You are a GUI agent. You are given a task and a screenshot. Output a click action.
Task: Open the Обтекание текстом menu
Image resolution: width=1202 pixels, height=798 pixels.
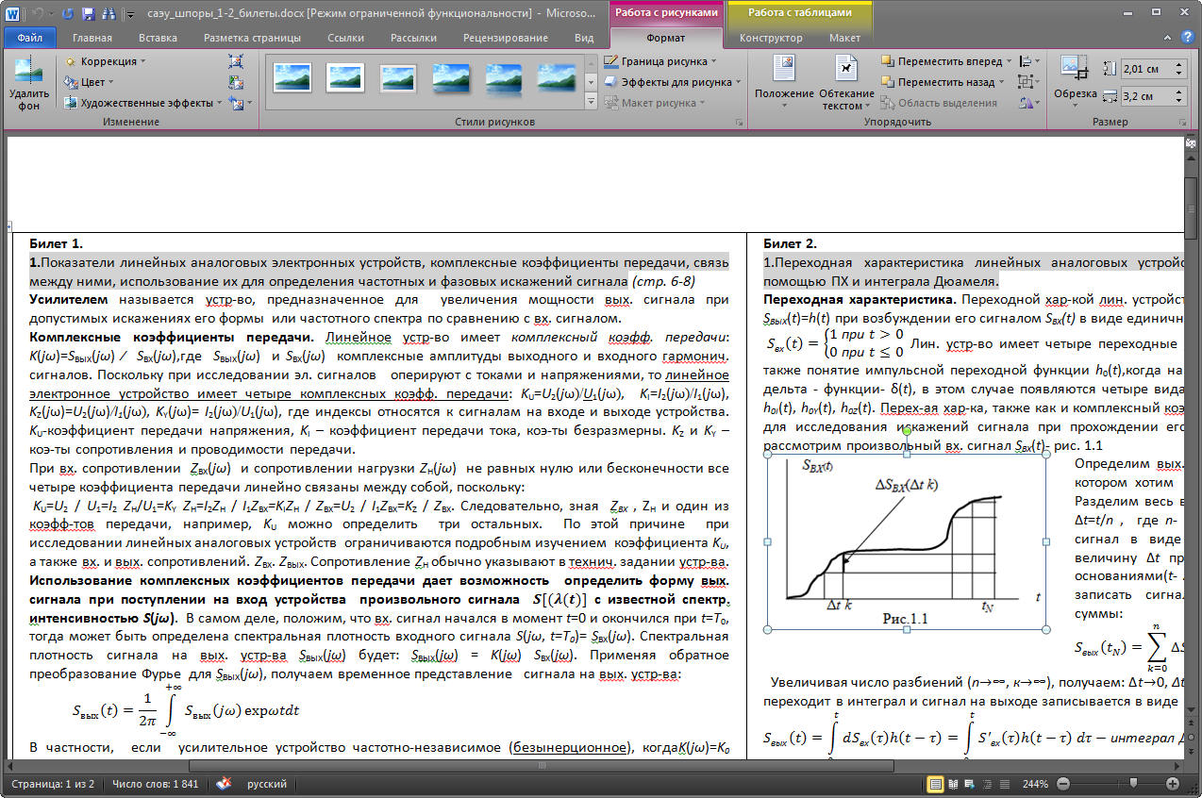846,83
